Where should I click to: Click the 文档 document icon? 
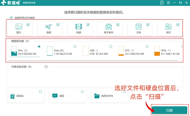click(138, 27)
